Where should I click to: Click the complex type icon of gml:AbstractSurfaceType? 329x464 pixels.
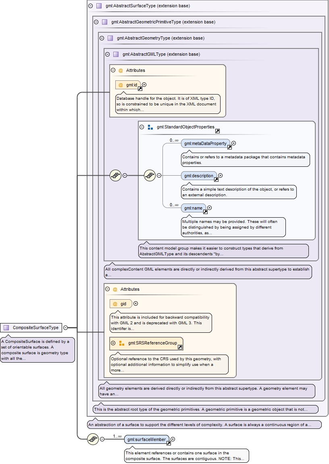99,6
